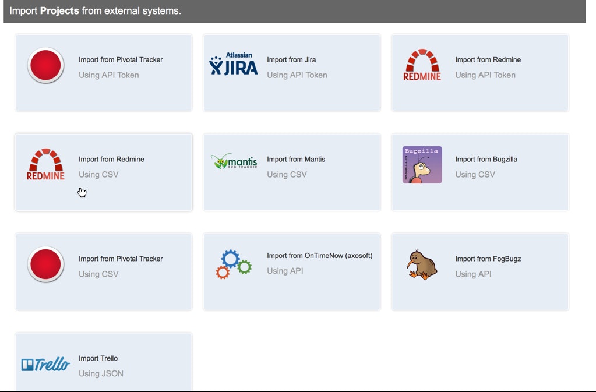Click the Pivotal Tracker logo on API Token card
Viewport: 596px width, 392px height.
pyautogui.click(x=45, y=65)
